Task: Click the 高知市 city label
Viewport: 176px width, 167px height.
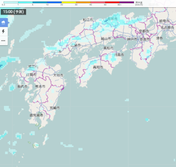Action: (x=98, y=67)
